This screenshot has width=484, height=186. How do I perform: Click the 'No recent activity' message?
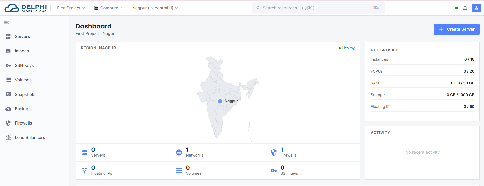coord(422,152)
